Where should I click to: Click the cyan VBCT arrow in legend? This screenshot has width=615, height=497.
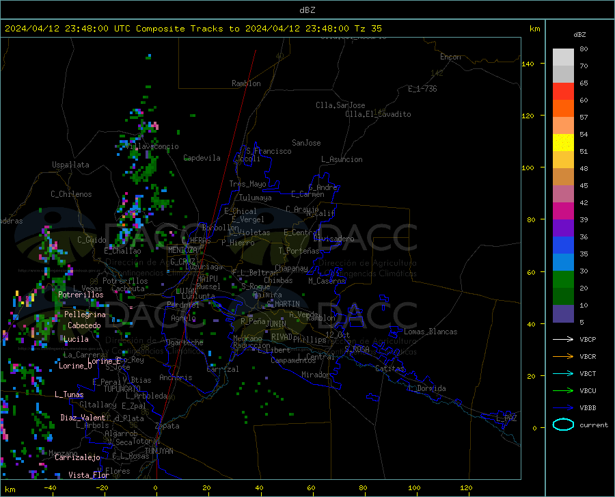[563, 373]
